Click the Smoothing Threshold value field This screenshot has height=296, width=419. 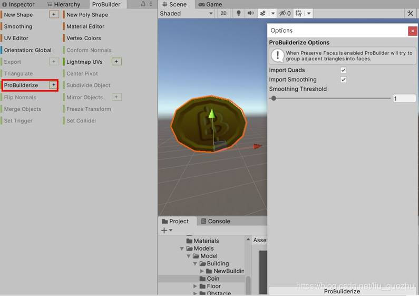[404, 99]
